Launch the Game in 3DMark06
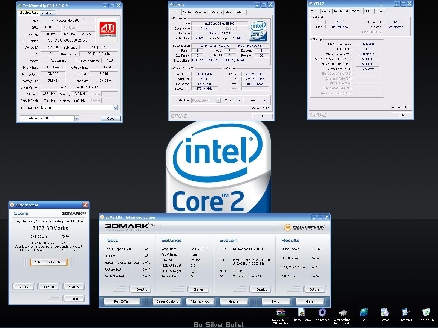Screen dimensions: 438x328 coord(311,301)
